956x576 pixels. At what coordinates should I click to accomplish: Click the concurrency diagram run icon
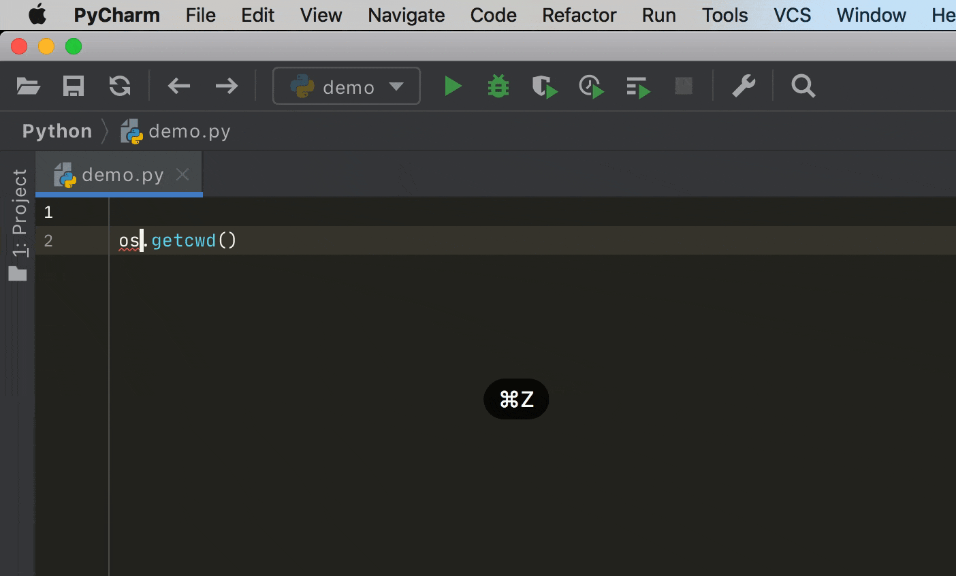pos(638,87)
